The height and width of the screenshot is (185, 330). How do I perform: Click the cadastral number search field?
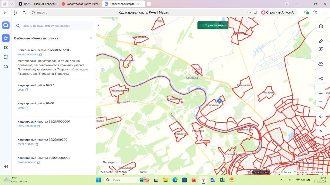tap(54, 26)
